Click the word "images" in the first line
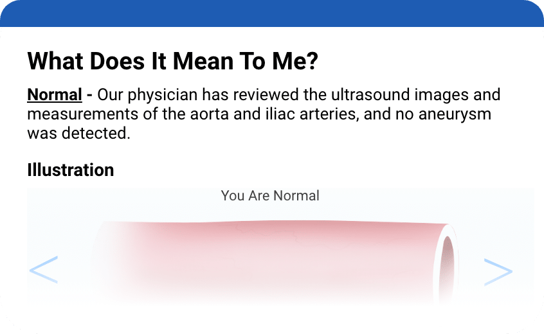Image resolution: width=544 pixels, height=334 pixels. pyautogui.click(x=444, y=96)
